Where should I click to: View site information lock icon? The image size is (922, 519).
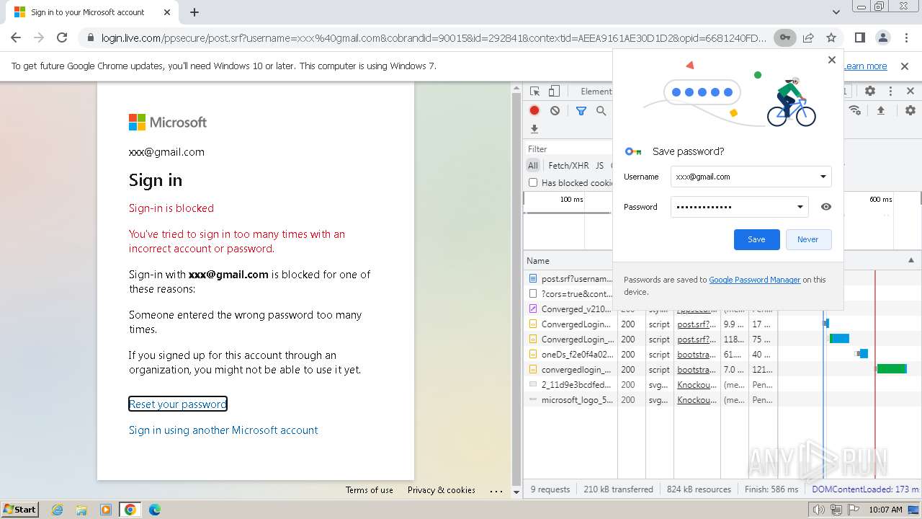click(90, 37)
